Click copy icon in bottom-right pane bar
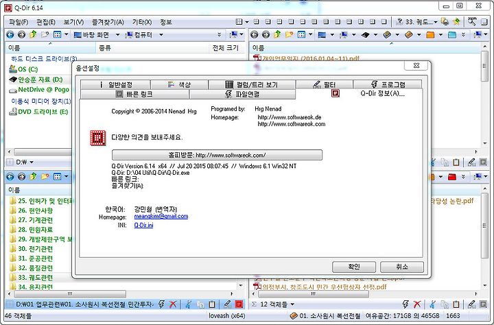Screen dimensions: 494x325 445,304
